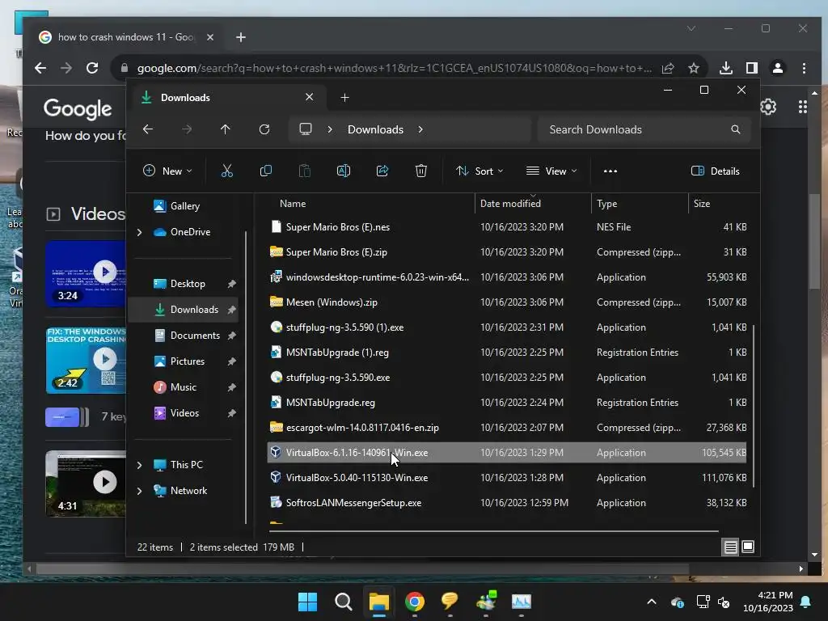This screenshot has height=621, width=828.
Task: Click Chrome icon in the taskbar
Action: pyautogui.click(x=415, y=602)
